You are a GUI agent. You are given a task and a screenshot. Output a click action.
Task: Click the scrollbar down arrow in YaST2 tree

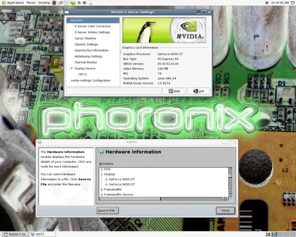230,195
